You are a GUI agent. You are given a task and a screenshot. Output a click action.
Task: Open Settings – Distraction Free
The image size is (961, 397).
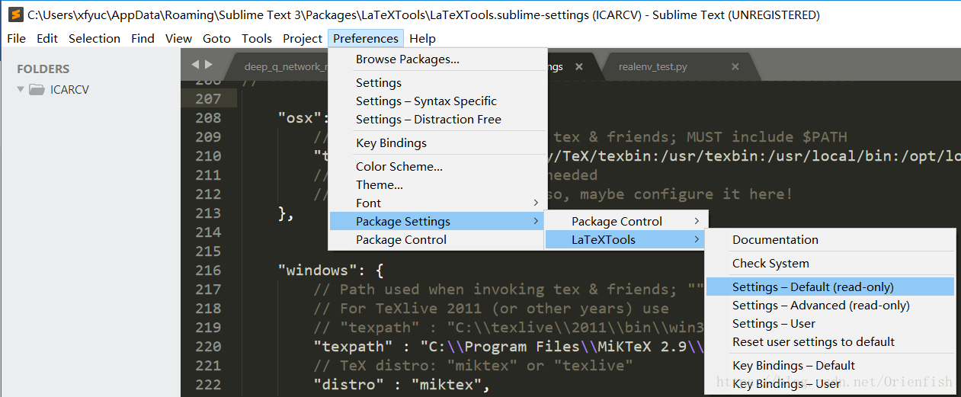pos(437,119)
